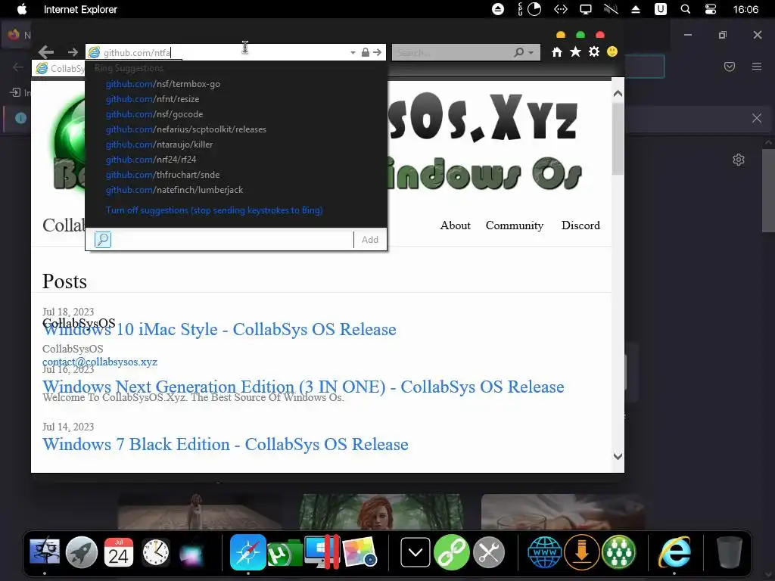775x581 pixels.
Task: Select suggestion github.com/nefarius/scptoolkit/releases
Action: 186,129
